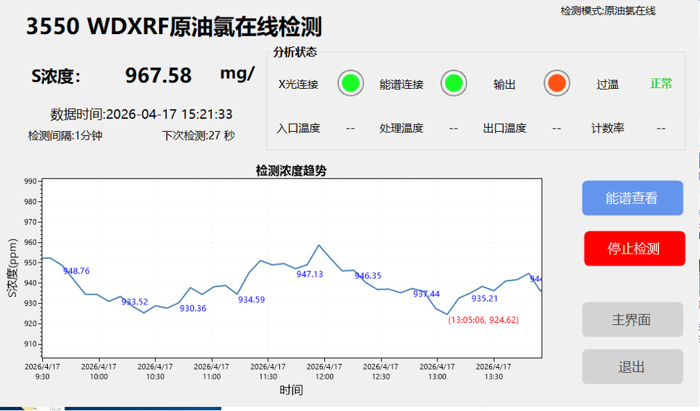Click the 时间 x-axis title
This screenshot has height=411, width=700.
point(291,390)
